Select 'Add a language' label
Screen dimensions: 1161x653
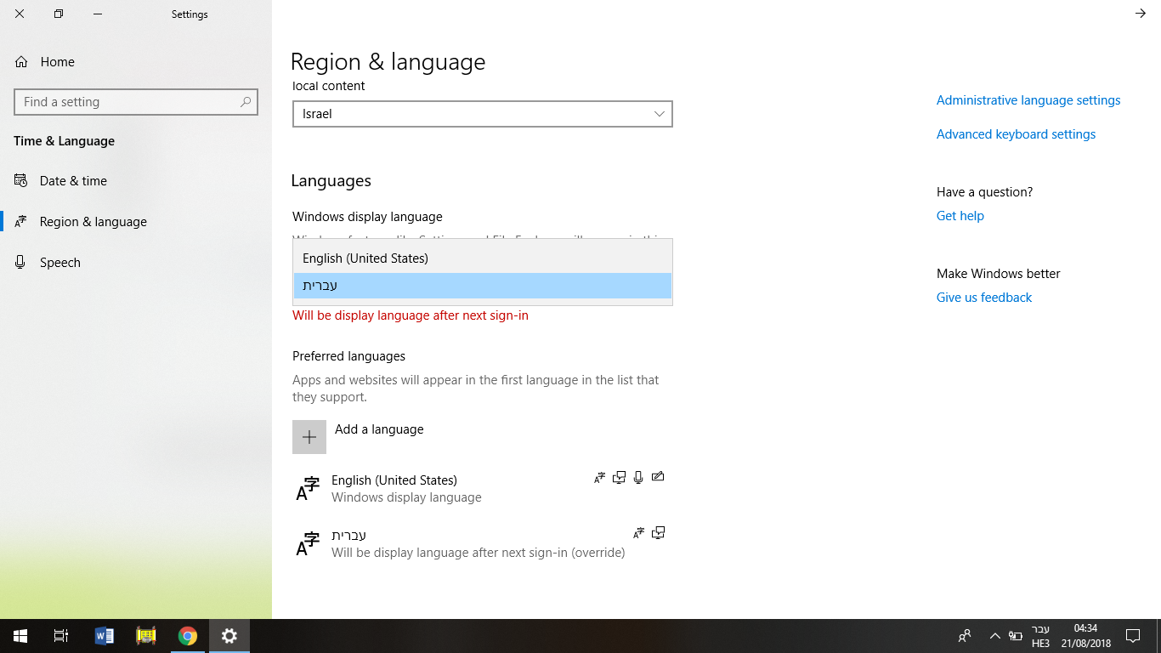379,429
